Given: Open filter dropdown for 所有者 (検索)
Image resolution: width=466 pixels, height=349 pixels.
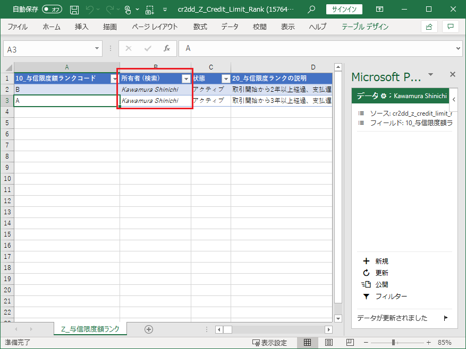Looking at the screenshot, I should (187, 78).
